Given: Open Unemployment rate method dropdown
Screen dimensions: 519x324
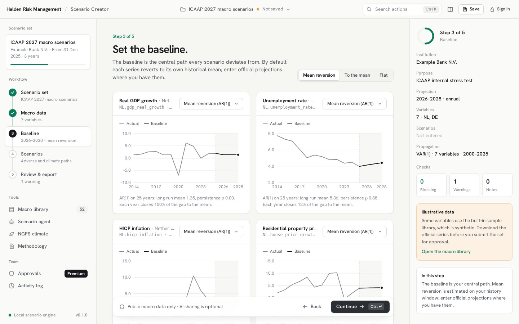Looking at the screenshot, I should click(x=355, y=104).
